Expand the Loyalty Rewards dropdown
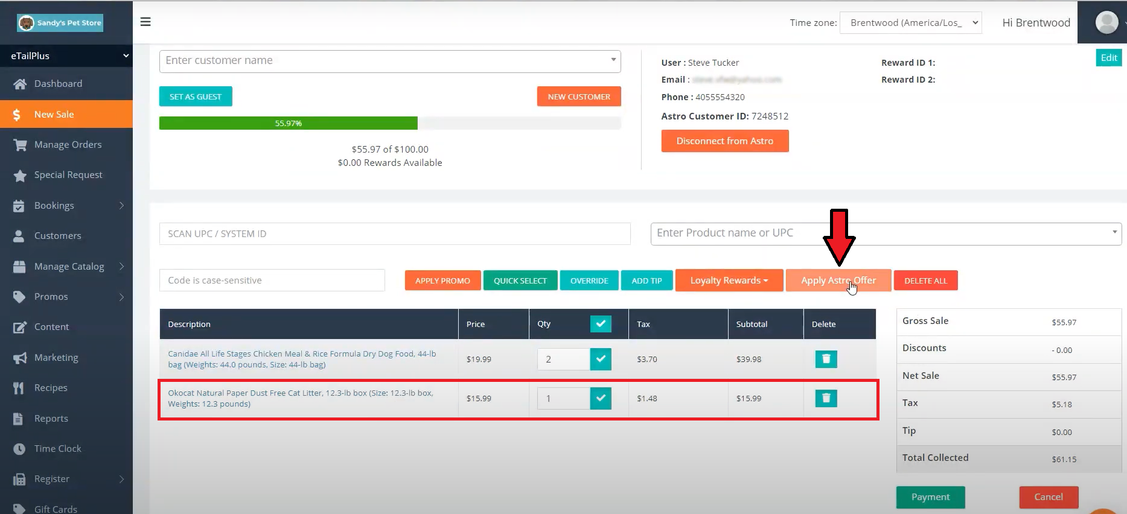This screenshot has height=514, width=1127. [x=729, y=281]
